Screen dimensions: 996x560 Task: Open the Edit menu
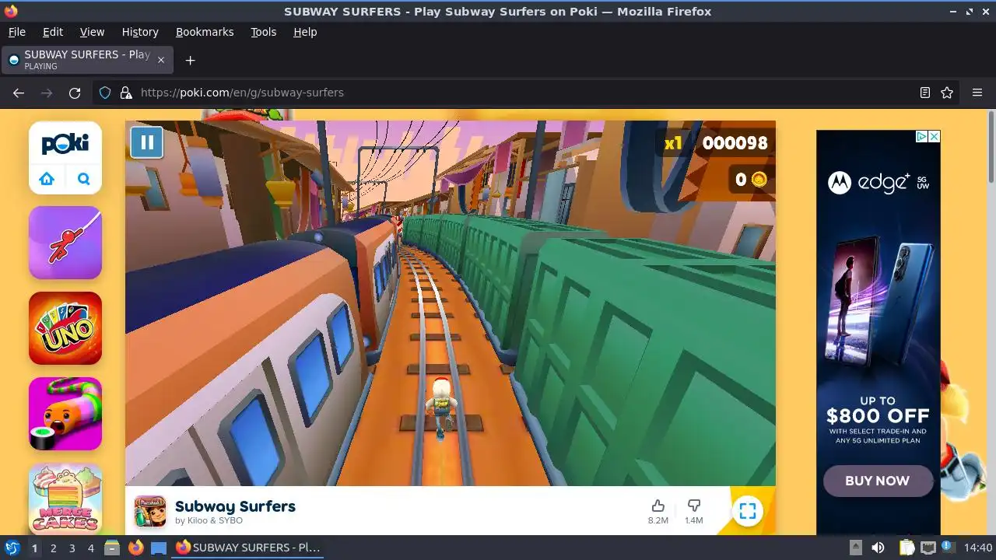click(53, 32)
